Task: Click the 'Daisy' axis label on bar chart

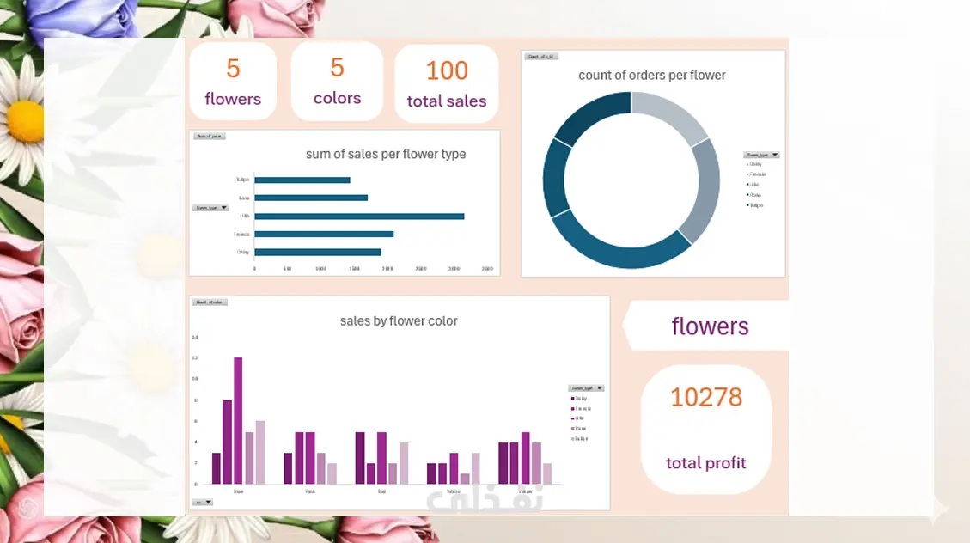Action: (x=243, y=253)
